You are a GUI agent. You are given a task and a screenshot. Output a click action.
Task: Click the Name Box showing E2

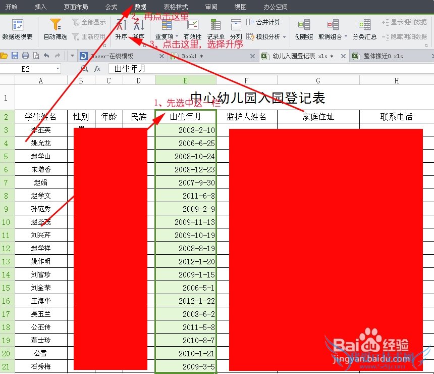[25, 69]
